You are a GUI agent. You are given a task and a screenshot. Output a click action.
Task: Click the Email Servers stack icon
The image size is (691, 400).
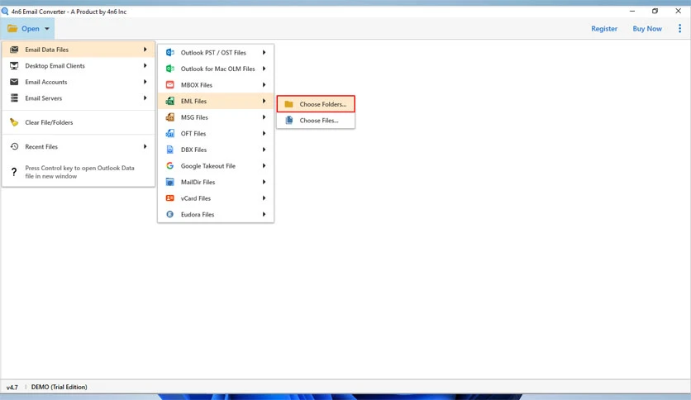(x=14, y=98)
